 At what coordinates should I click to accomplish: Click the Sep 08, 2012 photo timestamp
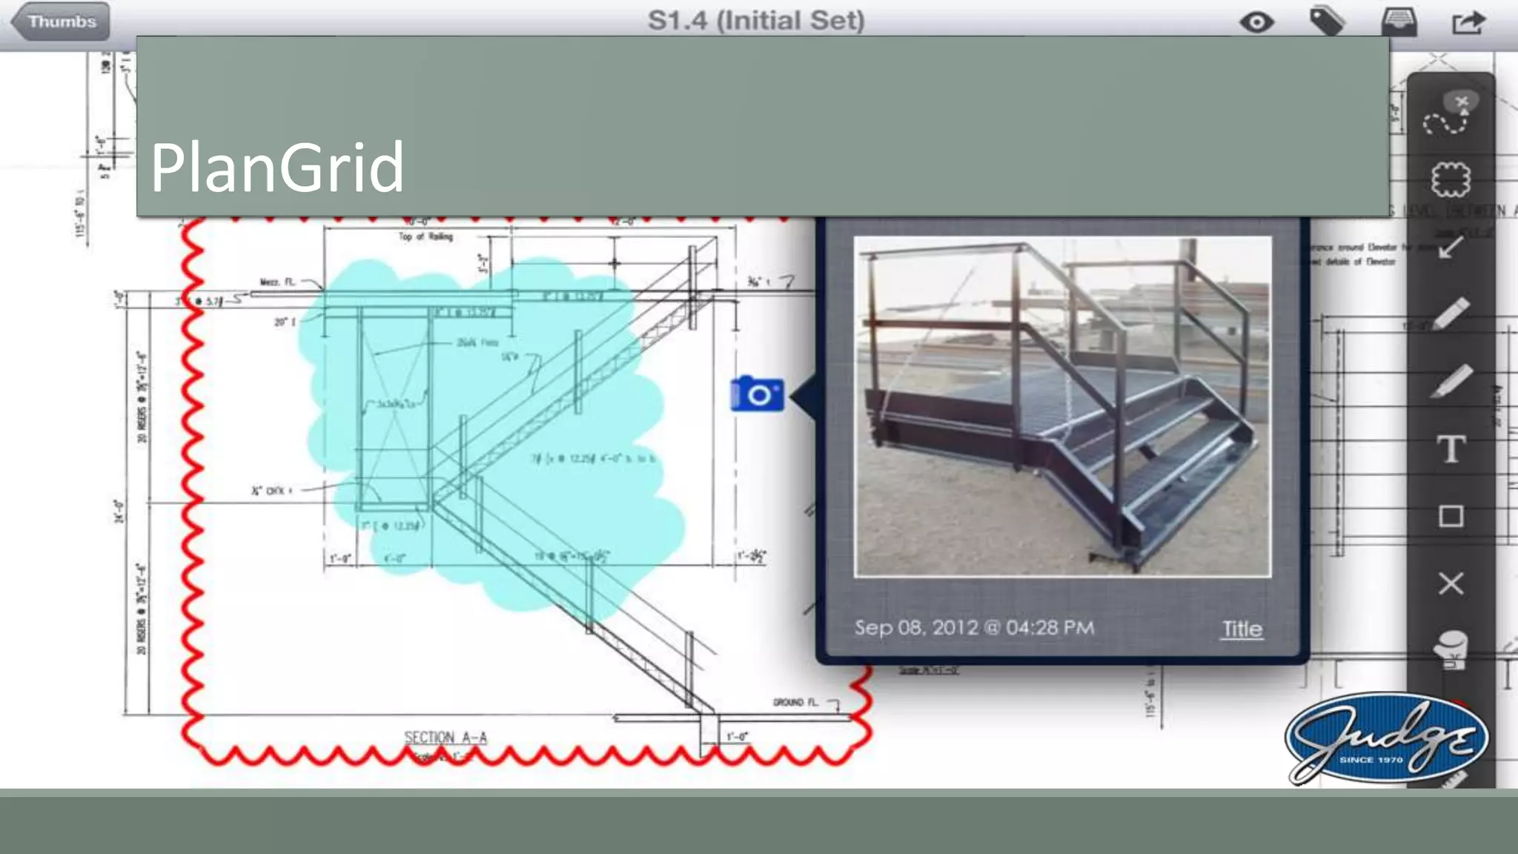click(x=974, y=628)
